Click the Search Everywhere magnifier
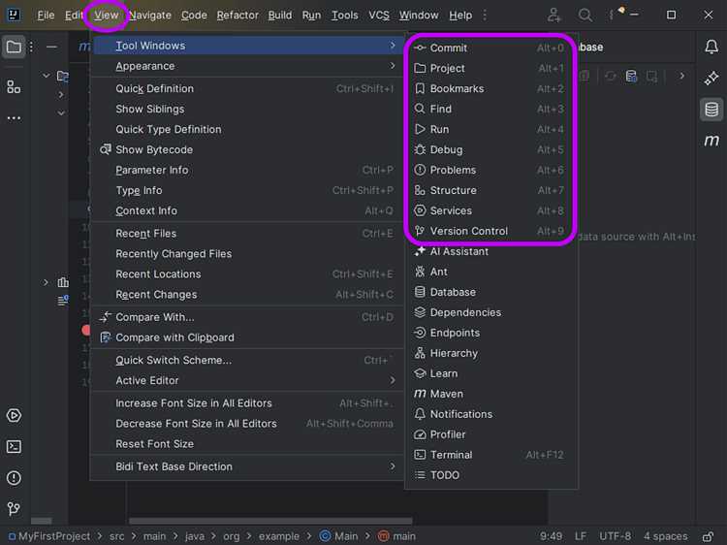 point(585,16)
